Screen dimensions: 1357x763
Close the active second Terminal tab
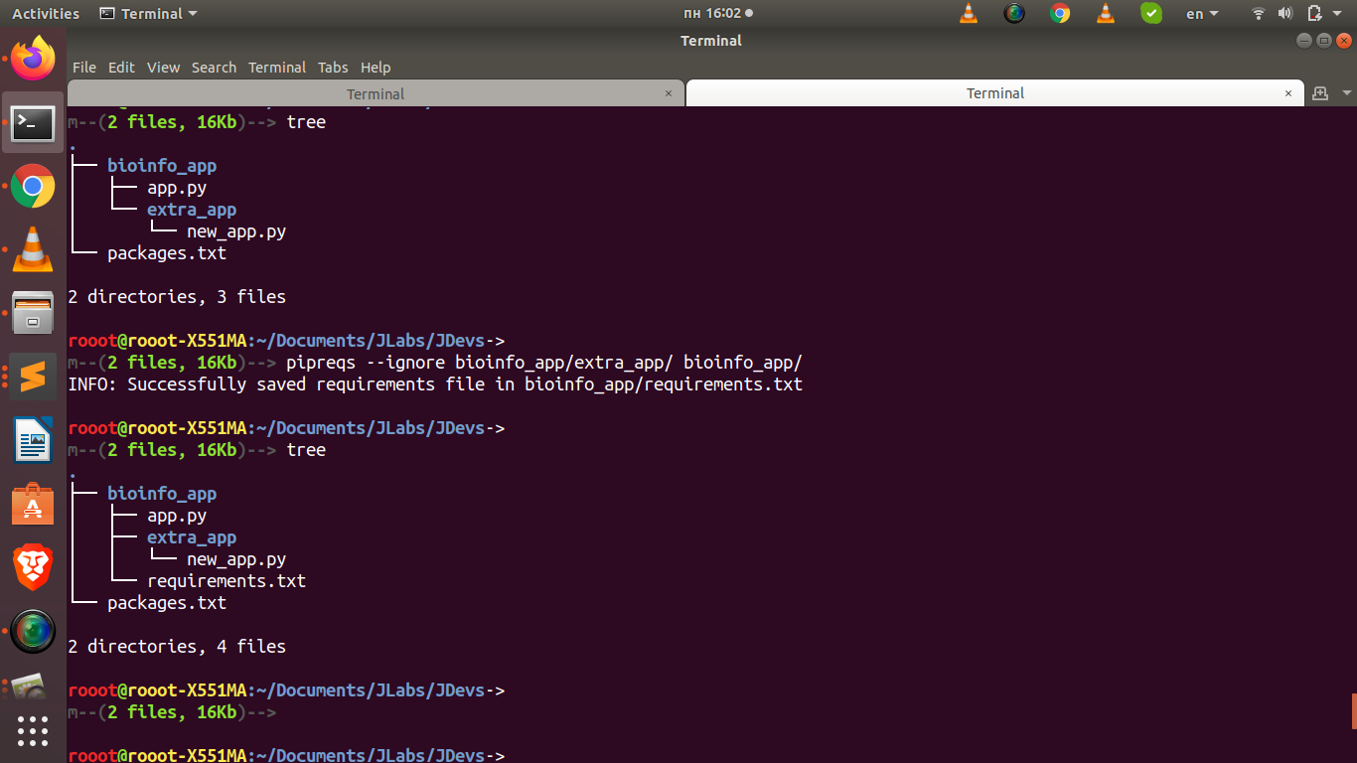[1288, 93]
